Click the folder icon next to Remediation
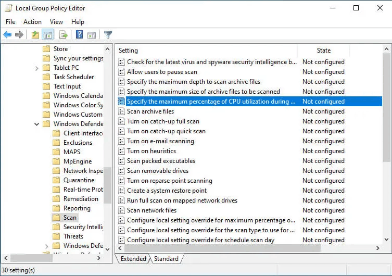 pos(57,199)
